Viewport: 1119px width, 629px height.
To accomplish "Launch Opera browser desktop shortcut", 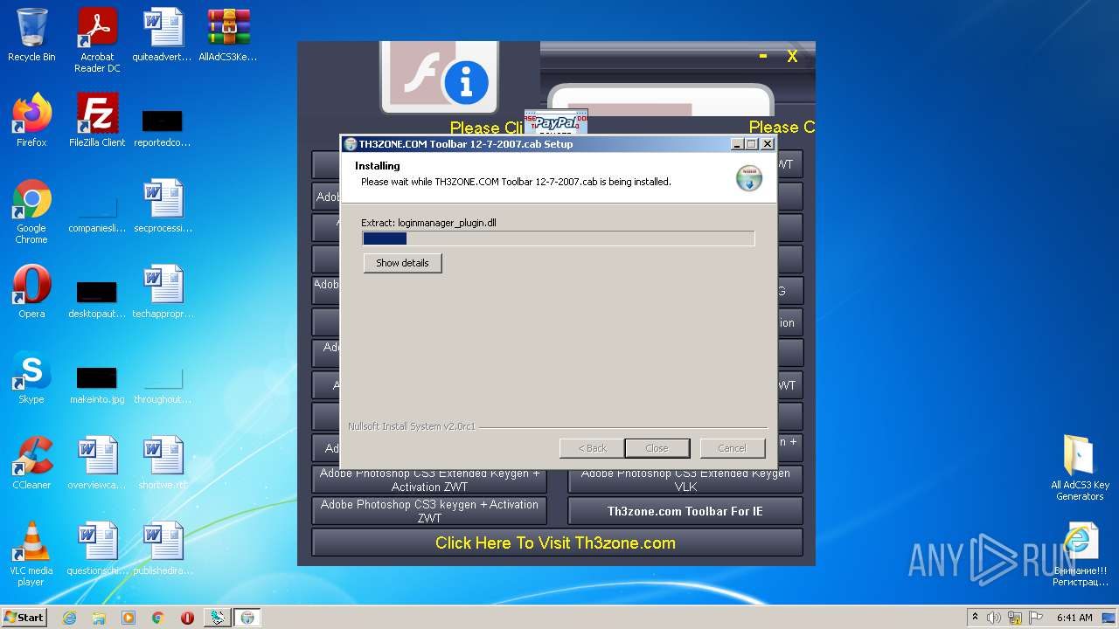I will pos(31,292).
